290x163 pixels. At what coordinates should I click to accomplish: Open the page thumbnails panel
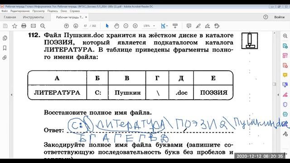pos(5,38)
